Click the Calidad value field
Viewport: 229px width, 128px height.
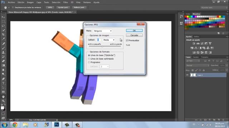(99, 40)
